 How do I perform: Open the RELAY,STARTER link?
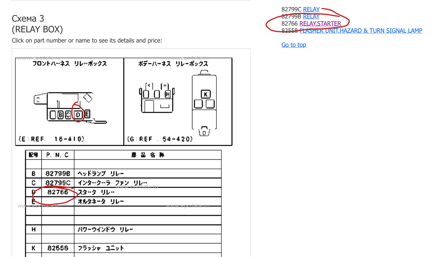(x=320, y=24)
